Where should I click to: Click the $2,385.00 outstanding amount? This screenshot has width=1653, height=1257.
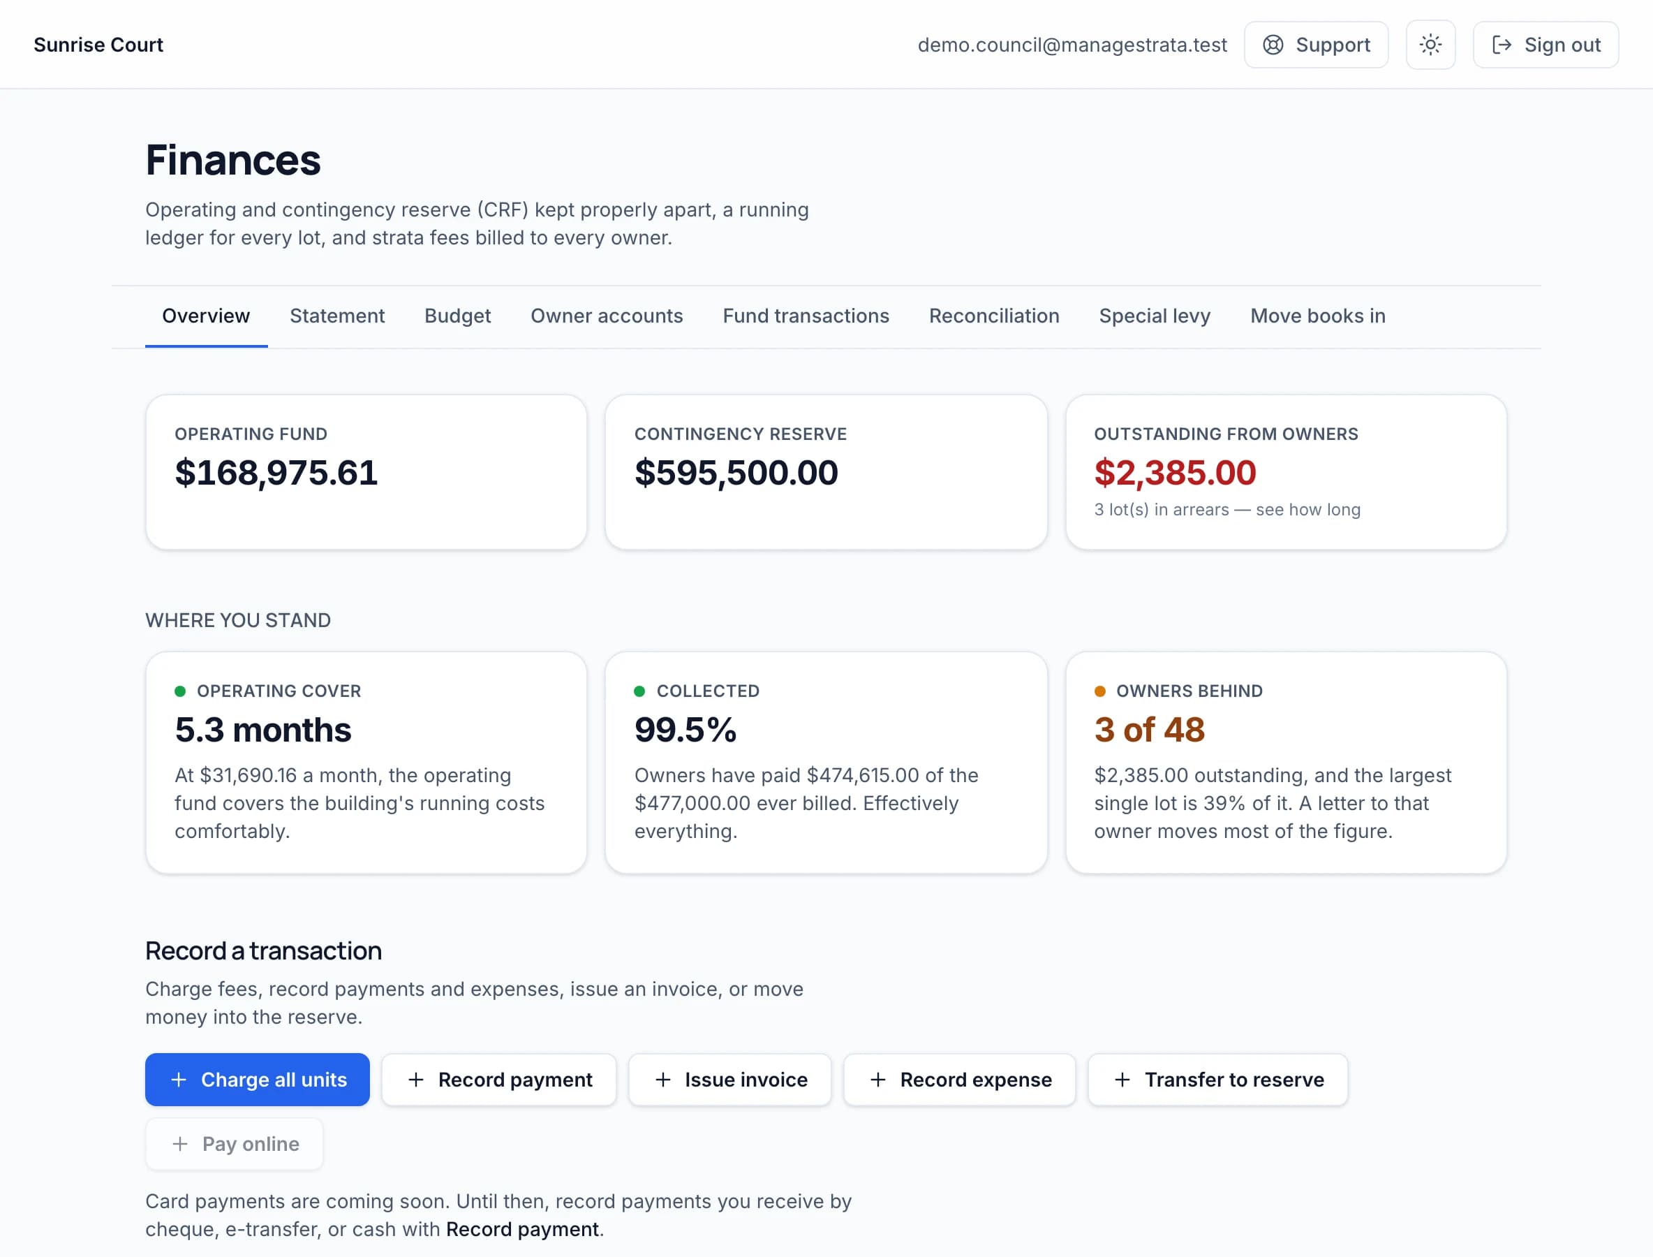click(1175, 473)
